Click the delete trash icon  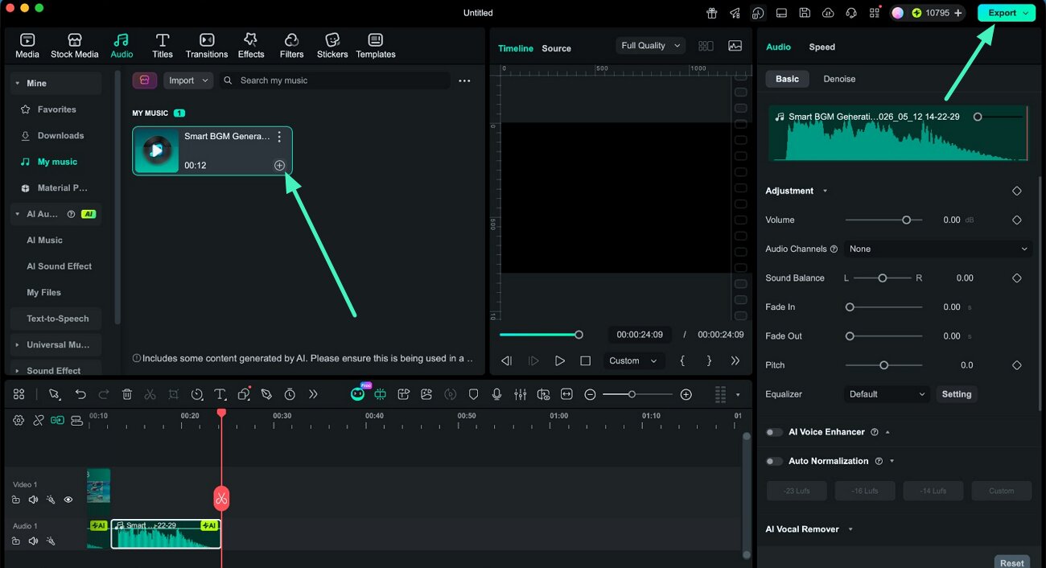pyautogui.click(x=127, y=394)
